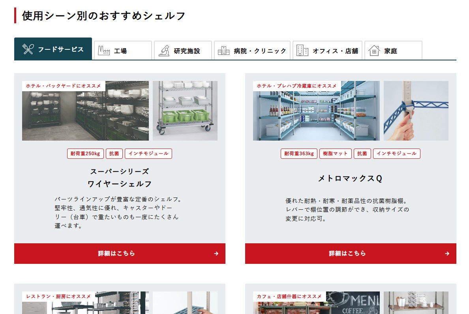Click the スーパーシリーズ ワイヤーシェルフ title
Screen dimensions: 469x314
click(120, 177)
